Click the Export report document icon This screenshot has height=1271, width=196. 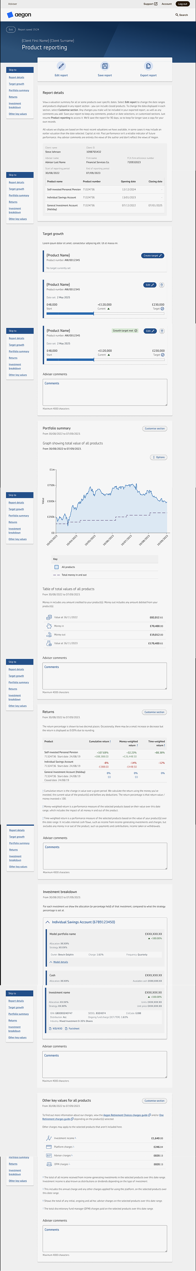pos(148,66)
